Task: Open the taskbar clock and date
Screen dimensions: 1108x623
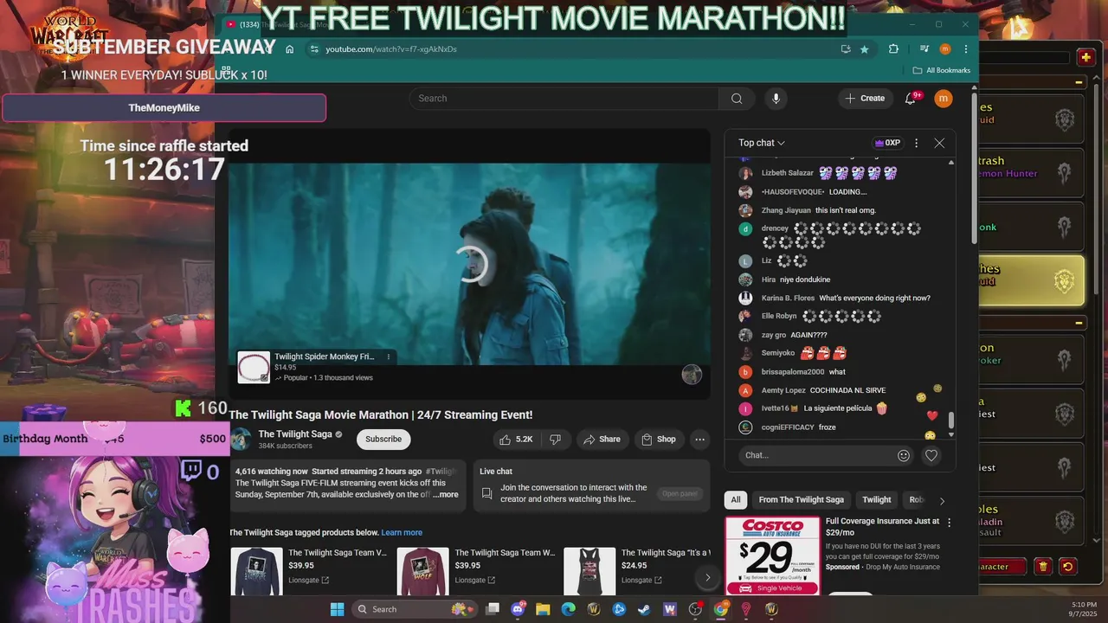Action: coord(1084,609)
